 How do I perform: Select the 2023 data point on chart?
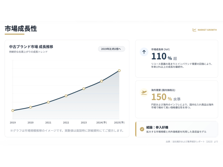coord(84,89)
